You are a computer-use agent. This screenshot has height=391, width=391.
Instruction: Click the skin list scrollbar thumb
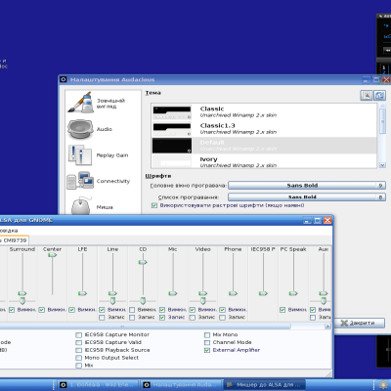(x=382, y=121)
